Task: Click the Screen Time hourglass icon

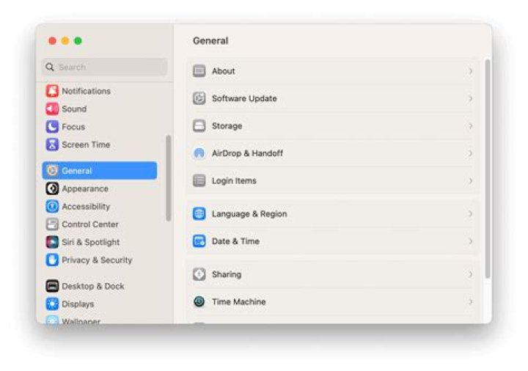Action: pos(52,144)
